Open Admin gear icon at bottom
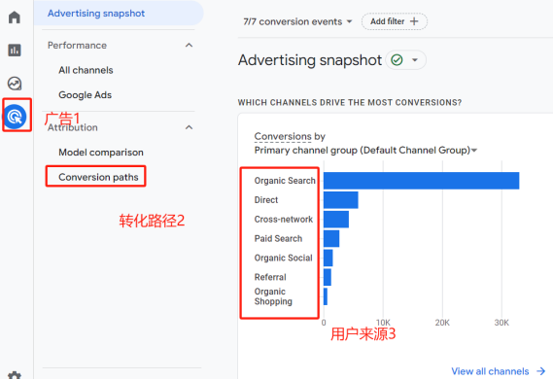 tap(15, 375)
